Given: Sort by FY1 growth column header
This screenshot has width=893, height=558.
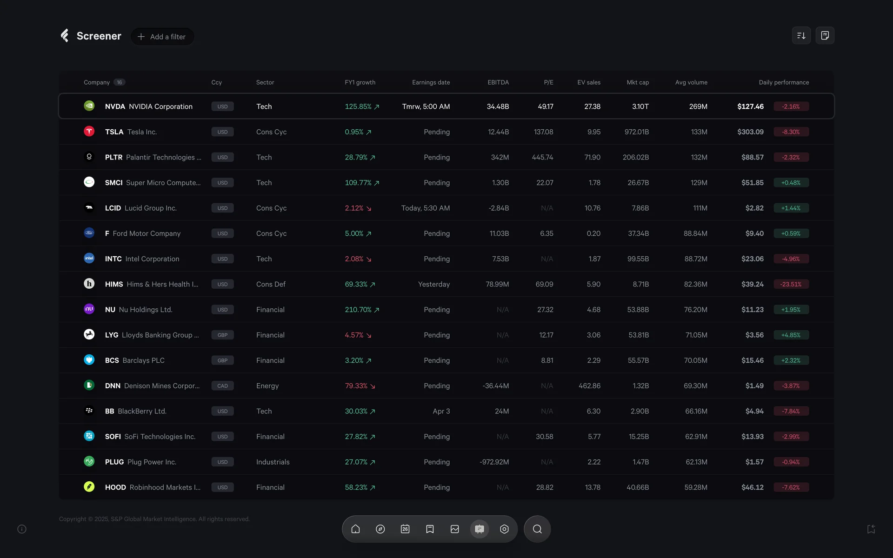Looking at the screenshot, I should (x=360, y=82).
